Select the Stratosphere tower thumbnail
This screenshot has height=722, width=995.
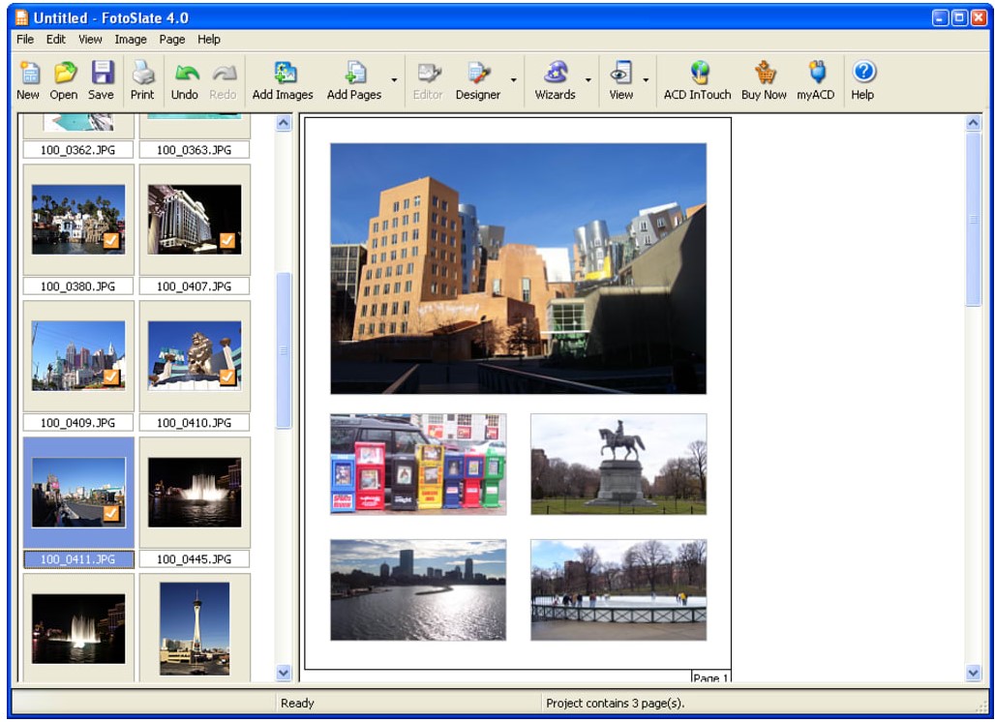pyautogui.click(x=195, y=629)
